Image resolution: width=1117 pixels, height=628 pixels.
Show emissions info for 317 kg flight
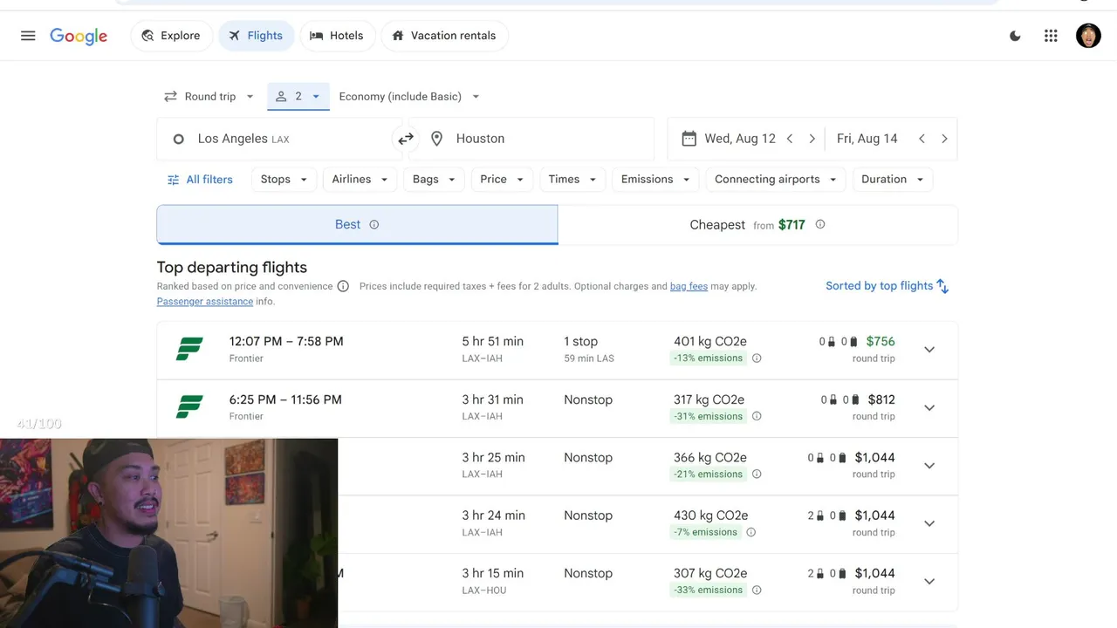point(757,416)
